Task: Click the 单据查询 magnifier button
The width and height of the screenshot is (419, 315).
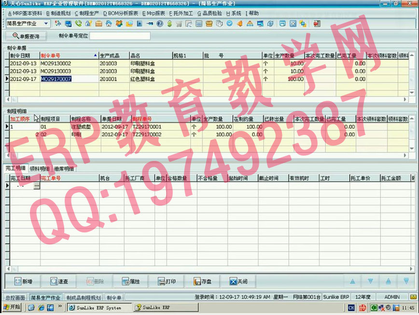Action: [26, 36]
